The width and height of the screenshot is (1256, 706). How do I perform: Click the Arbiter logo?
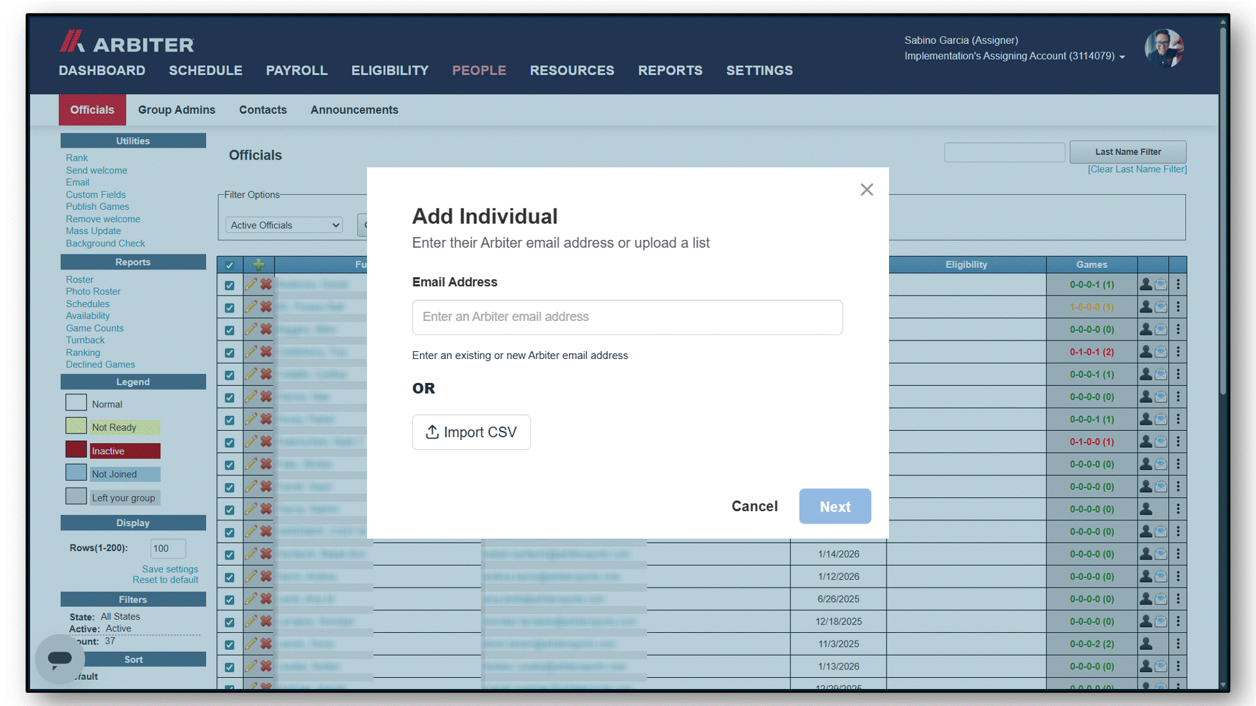(x=126, y=42)
